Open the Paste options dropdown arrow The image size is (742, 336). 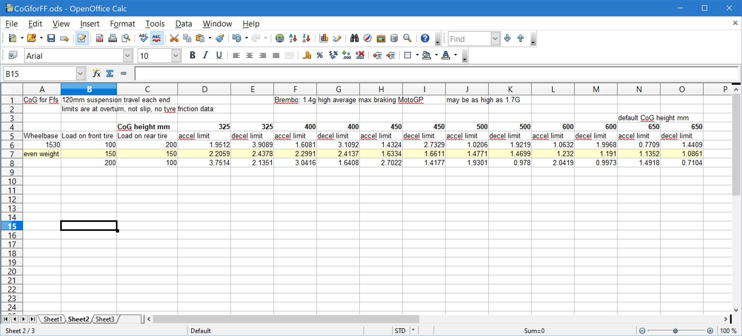[210, 38]
